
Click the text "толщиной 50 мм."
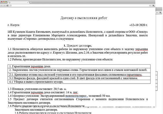click(99, 96)
